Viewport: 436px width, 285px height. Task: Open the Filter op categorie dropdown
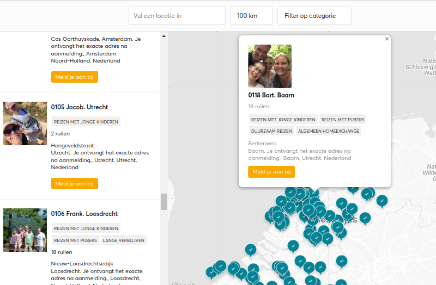(314, 16)
